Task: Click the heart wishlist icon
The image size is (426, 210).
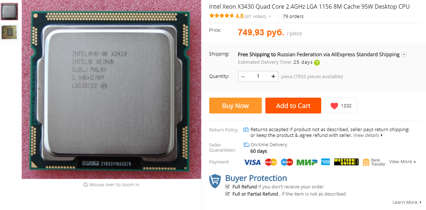Action: point(334,106)
